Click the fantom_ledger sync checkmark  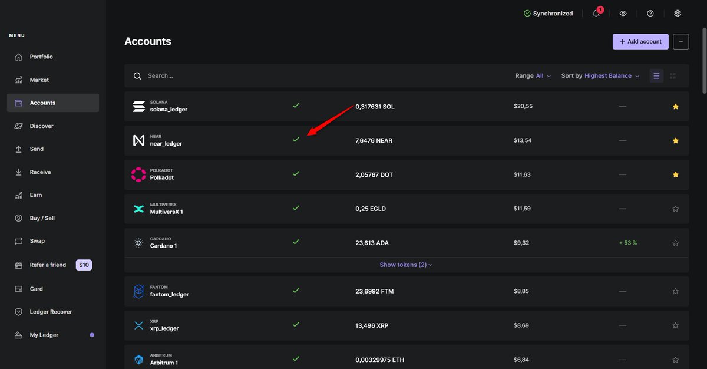(x=296, y=291)
